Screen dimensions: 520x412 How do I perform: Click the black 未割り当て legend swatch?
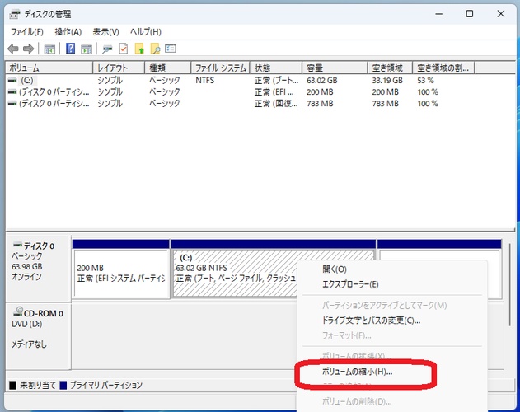[x=12, y=385]
